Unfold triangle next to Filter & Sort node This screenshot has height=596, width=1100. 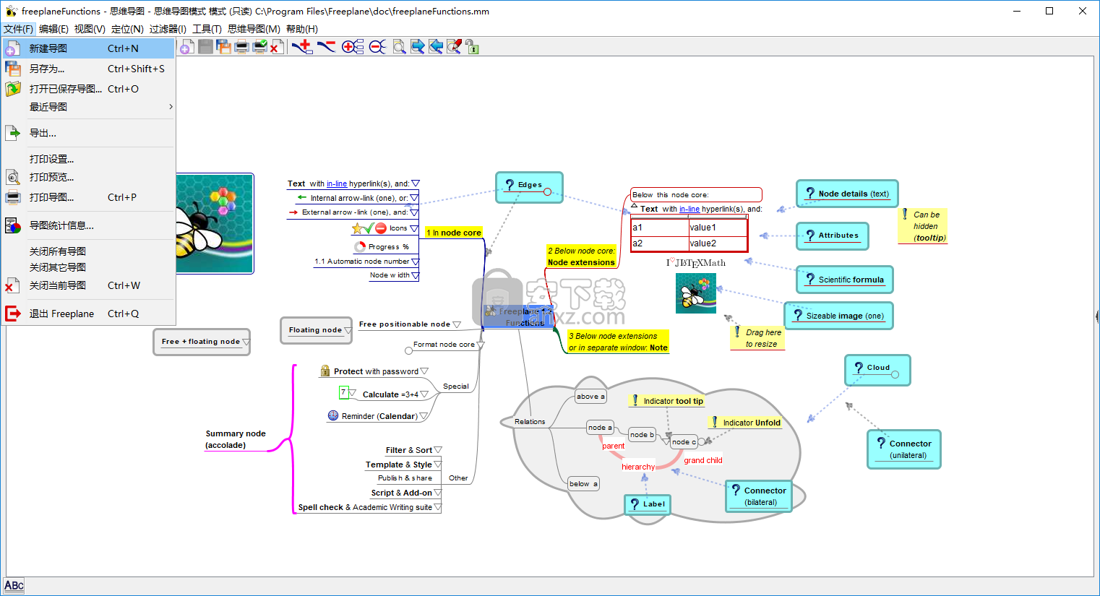438,450
